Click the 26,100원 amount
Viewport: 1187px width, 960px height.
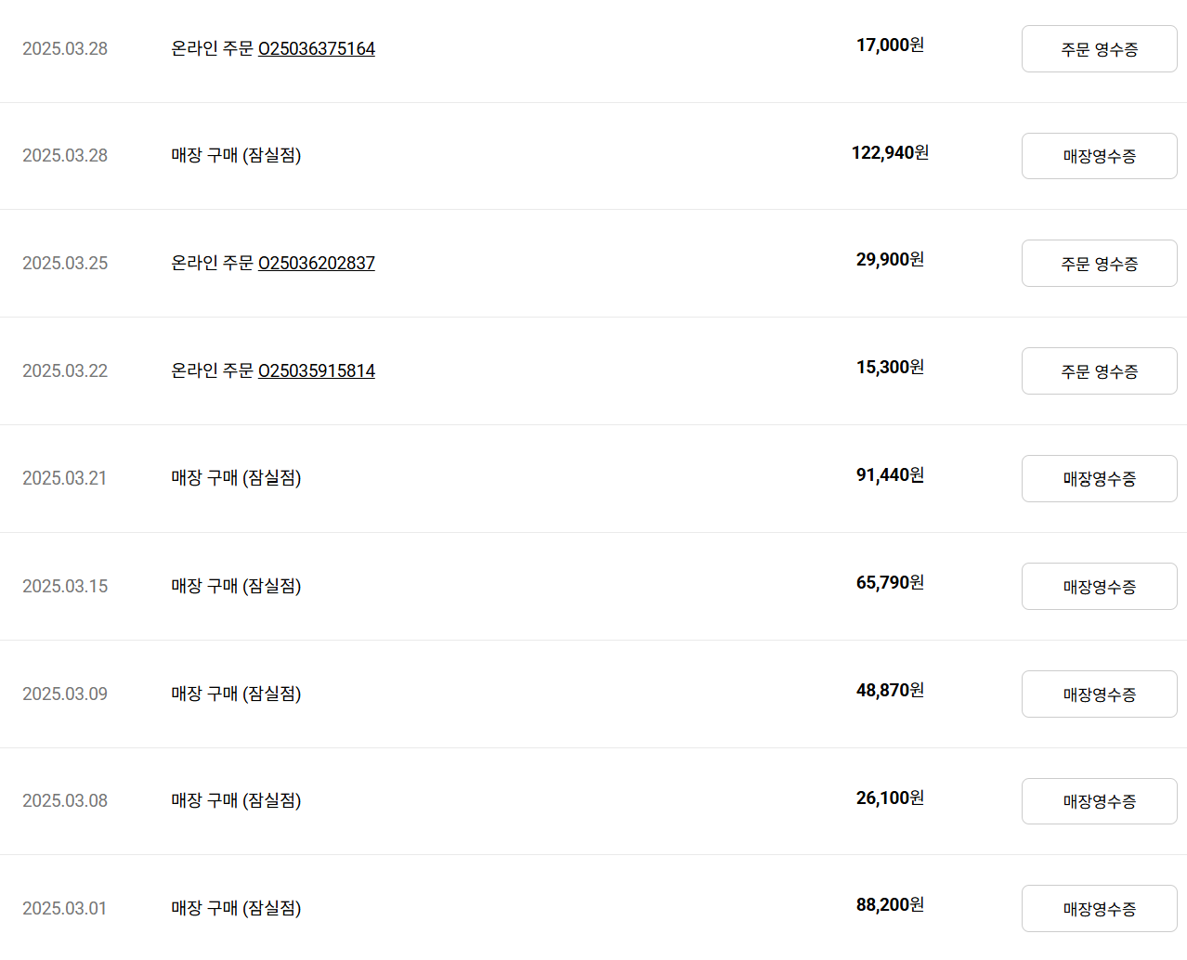[x=890, y=798]
